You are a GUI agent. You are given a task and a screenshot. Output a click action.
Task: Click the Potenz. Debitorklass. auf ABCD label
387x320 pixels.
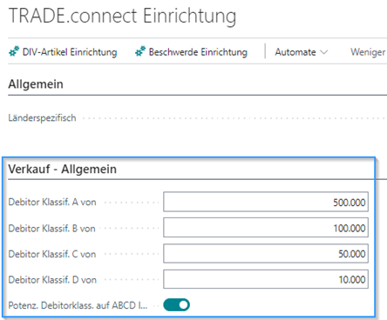(x=78, y=305)
